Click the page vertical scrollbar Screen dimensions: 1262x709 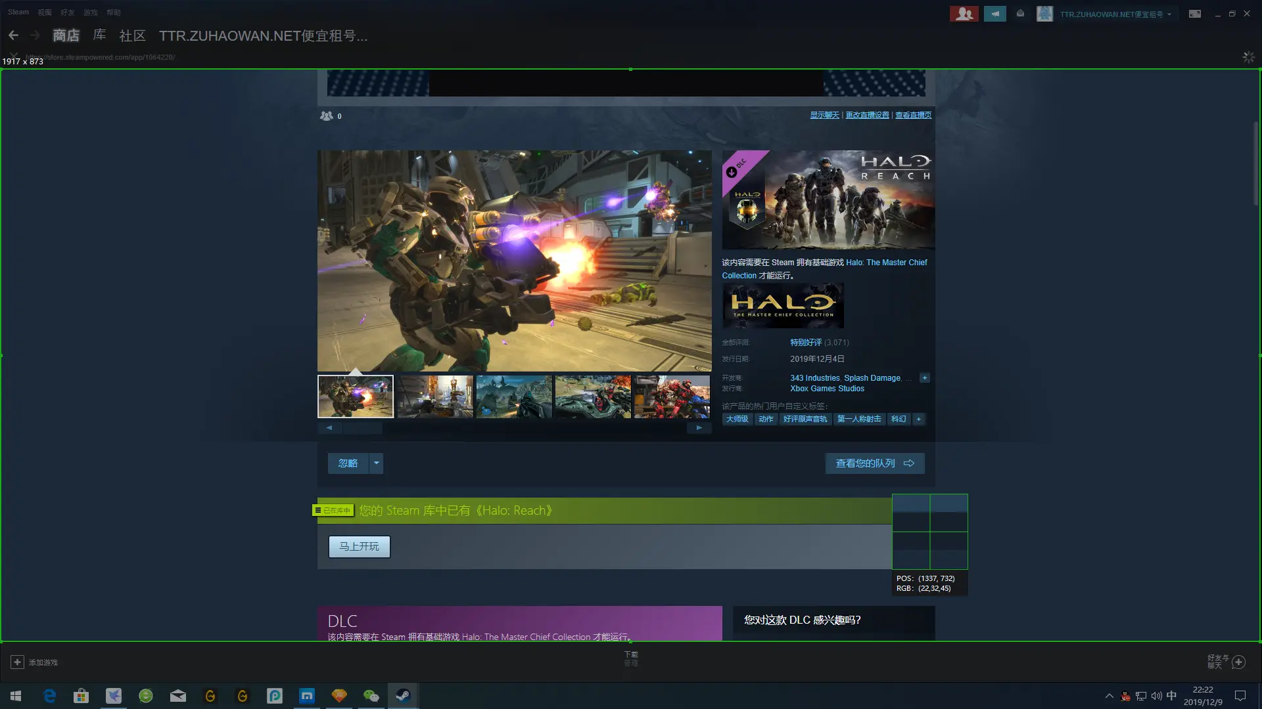tap(1255, 164)
